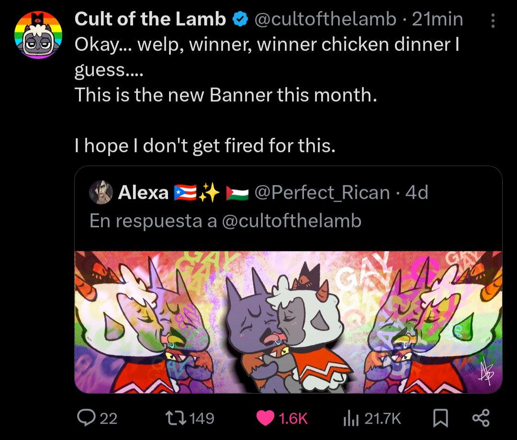The height and width of the screenshot is (440, 517).
Task: Open the Cult of the Lamb display name
Action: pyautogui.click(x=150, y=19)
